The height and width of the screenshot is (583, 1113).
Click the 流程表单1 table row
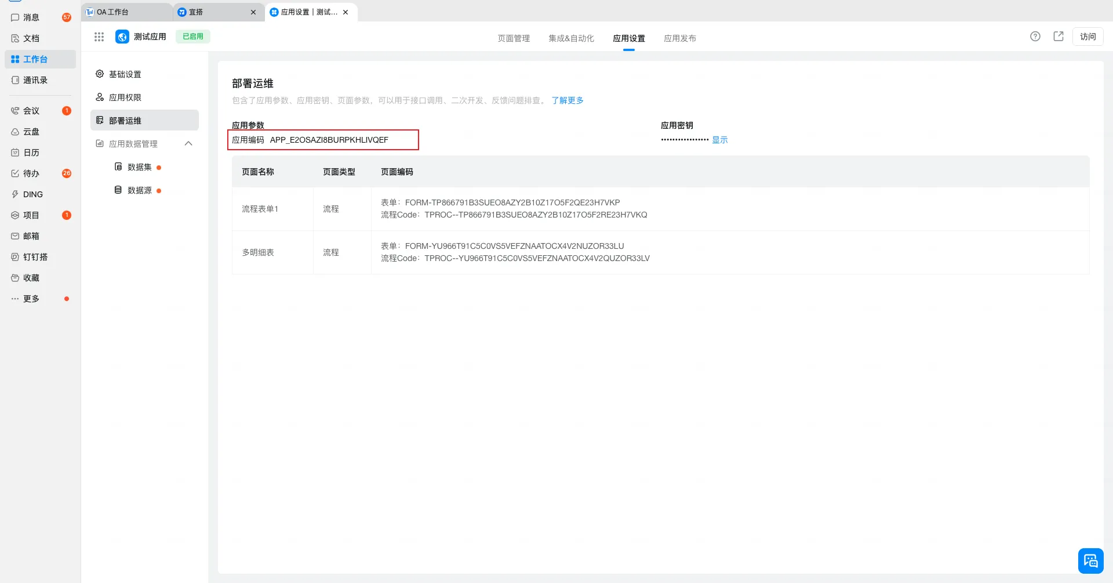(260, 209)
